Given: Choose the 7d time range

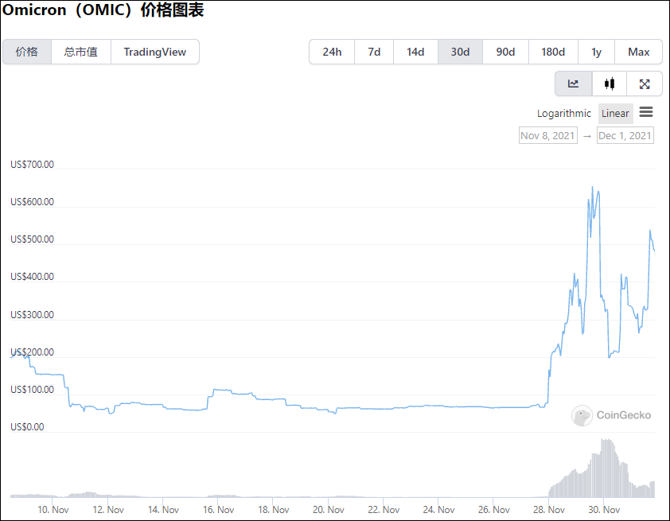Looking at the screenshot, I should coord(374,52).
